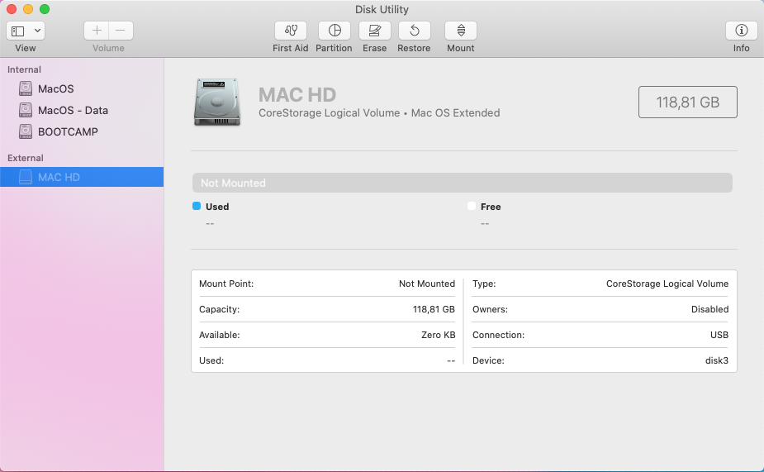
Task: Select the MAC HD external volume
Action: point(82,177)
